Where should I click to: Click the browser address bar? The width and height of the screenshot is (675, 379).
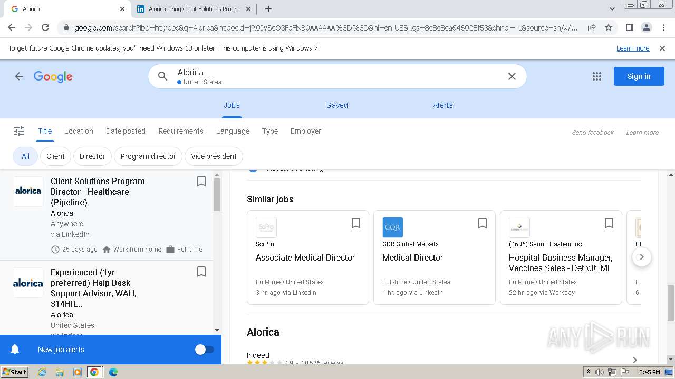point(325,27)
